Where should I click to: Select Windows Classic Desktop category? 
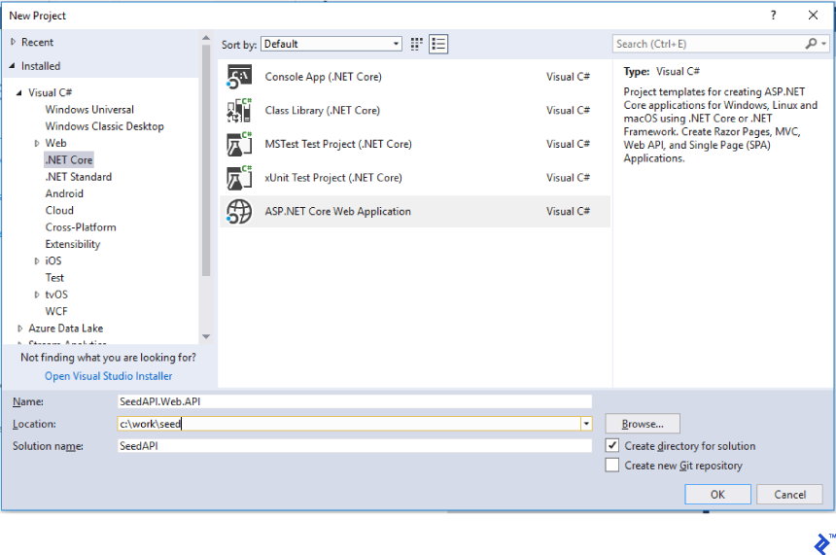105,126
